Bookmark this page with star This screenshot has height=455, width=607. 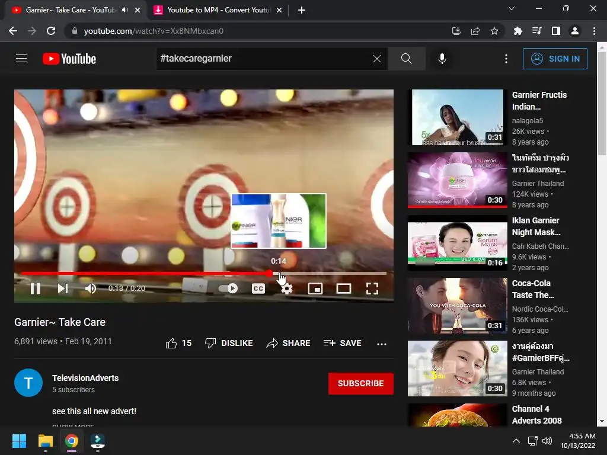coord(494,31)
